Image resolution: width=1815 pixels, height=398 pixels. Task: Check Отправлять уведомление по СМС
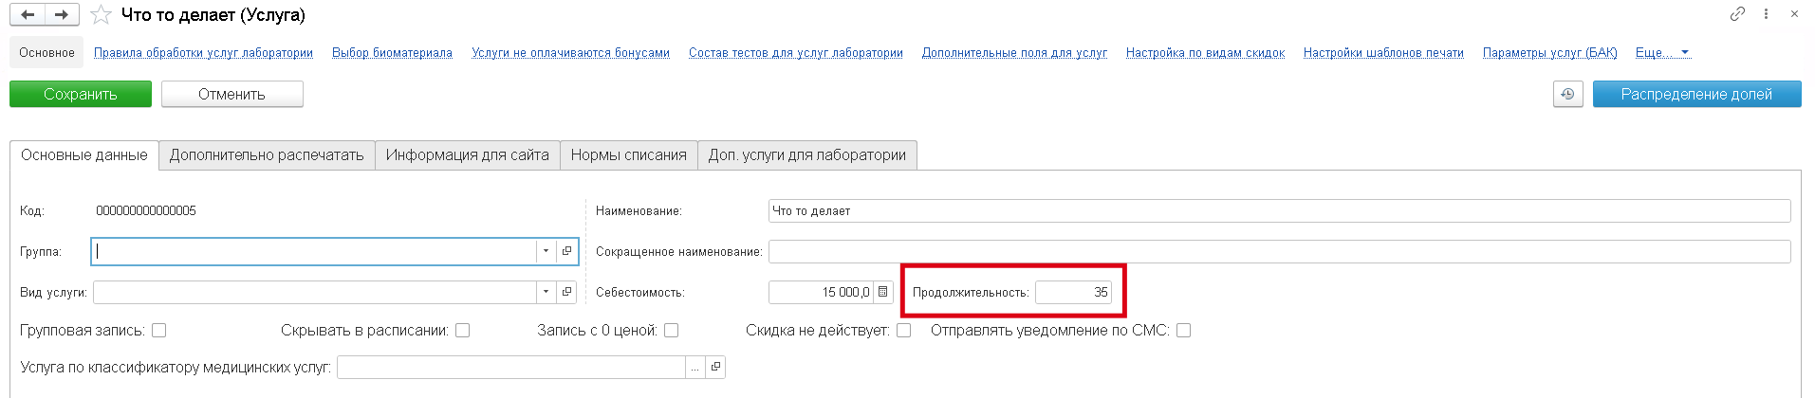(x=1183, y=331)
